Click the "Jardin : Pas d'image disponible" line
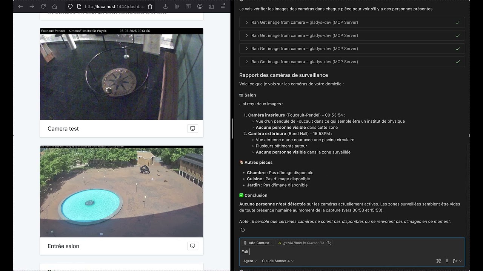This screenshot has height=271, width=483. [277, 185]
